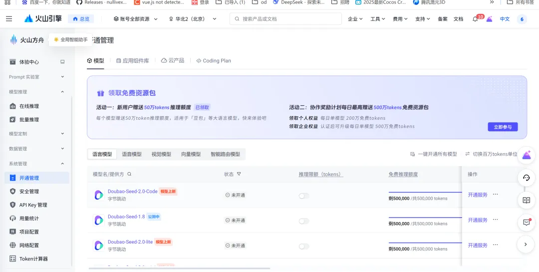The image size is (539, 272).
Task: Click the floating feedback message icon
Action: click(x=527, y=222)
